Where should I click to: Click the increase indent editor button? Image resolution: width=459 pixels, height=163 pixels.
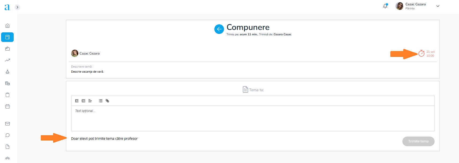coord(83,101)
